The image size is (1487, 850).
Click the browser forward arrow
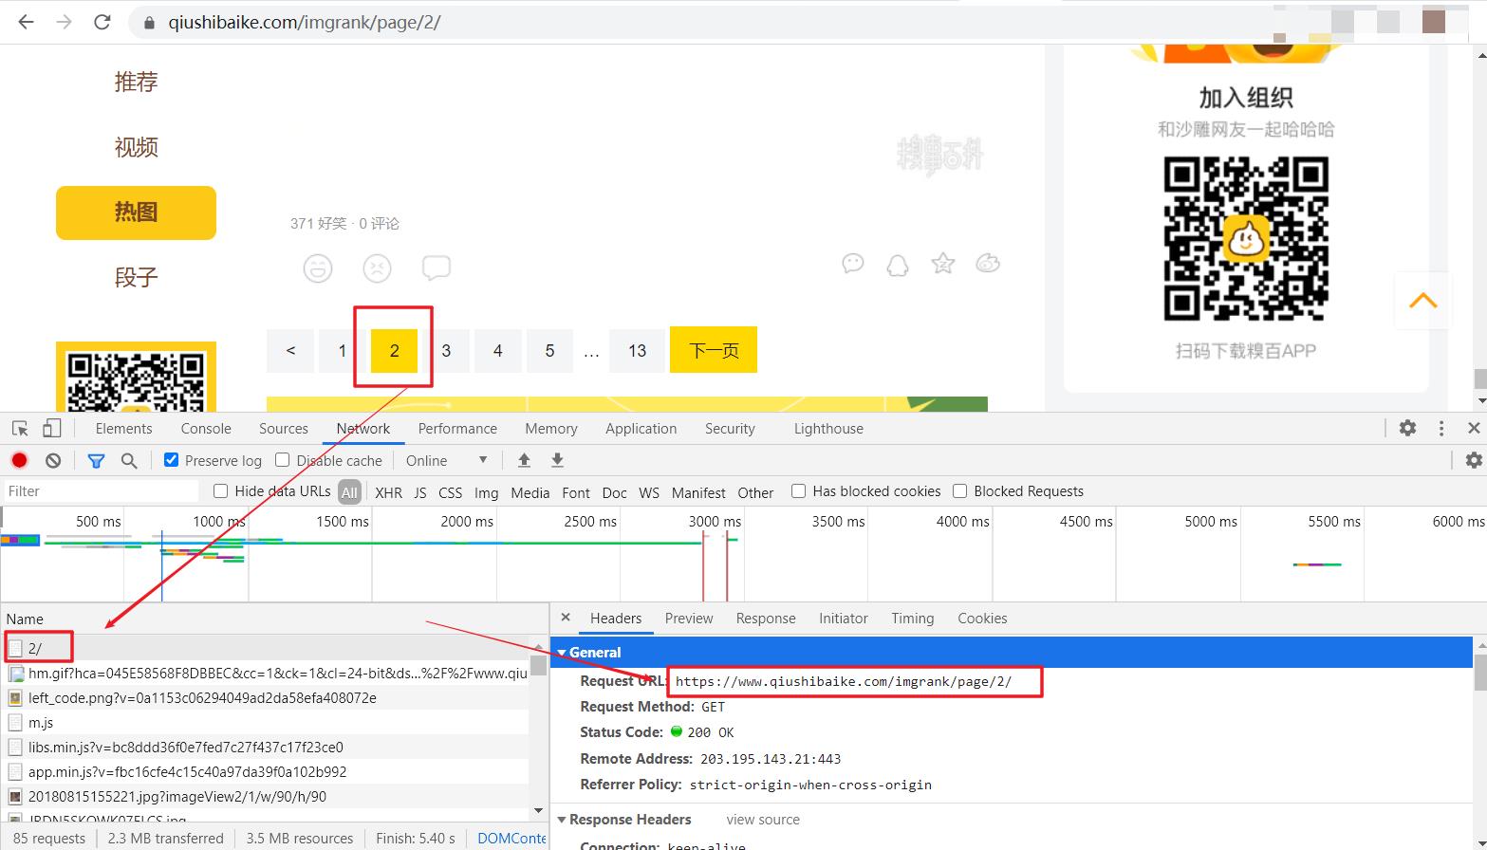pyautogui.click(x=64, y=22)
